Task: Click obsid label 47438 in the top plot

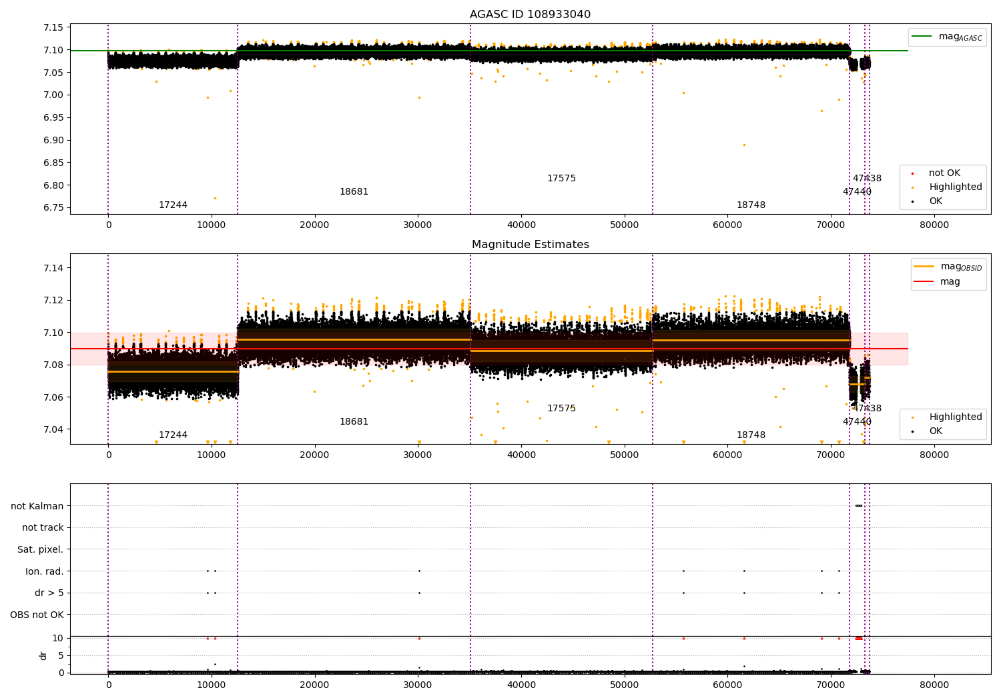Action: coord(867,179)
